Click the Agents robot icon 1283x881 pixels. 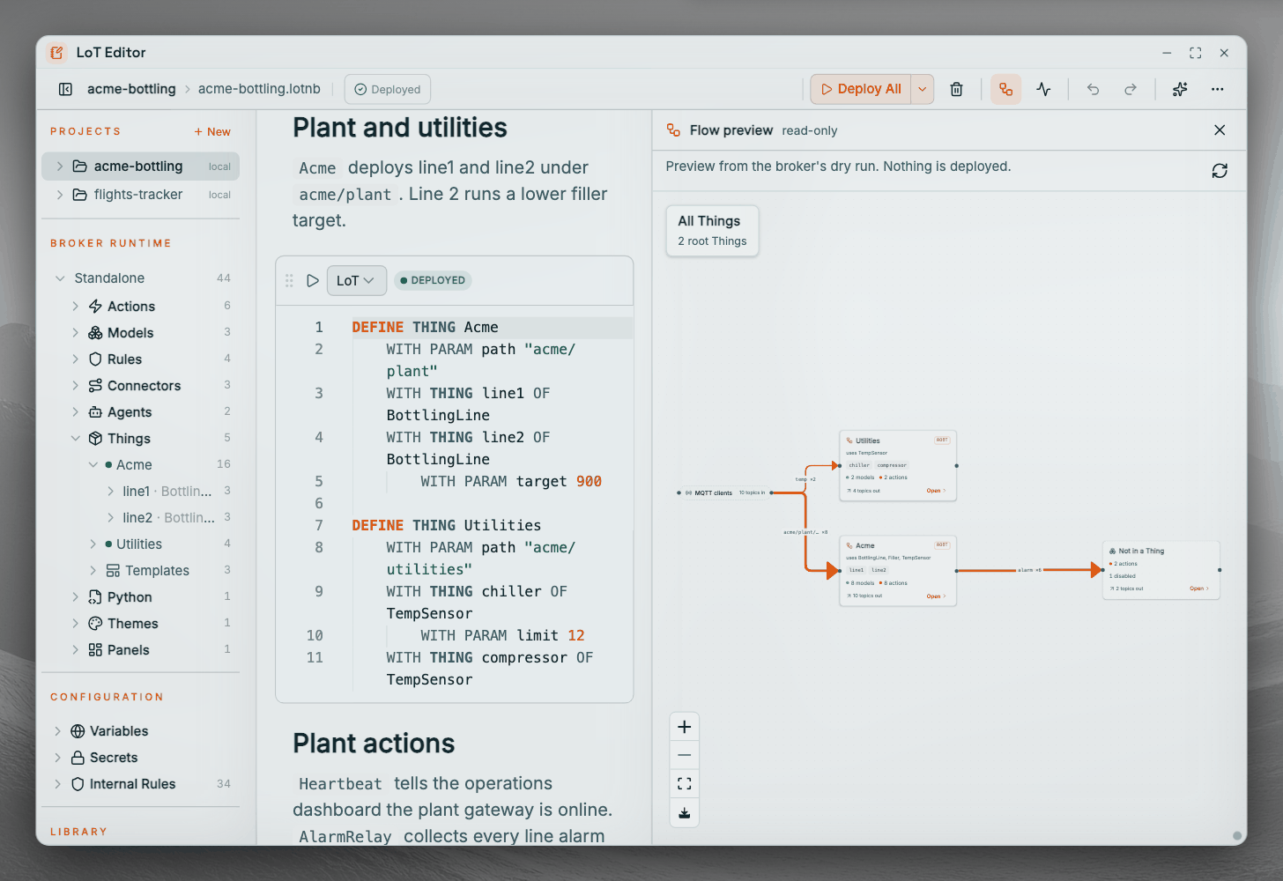[x=95, y=412]
